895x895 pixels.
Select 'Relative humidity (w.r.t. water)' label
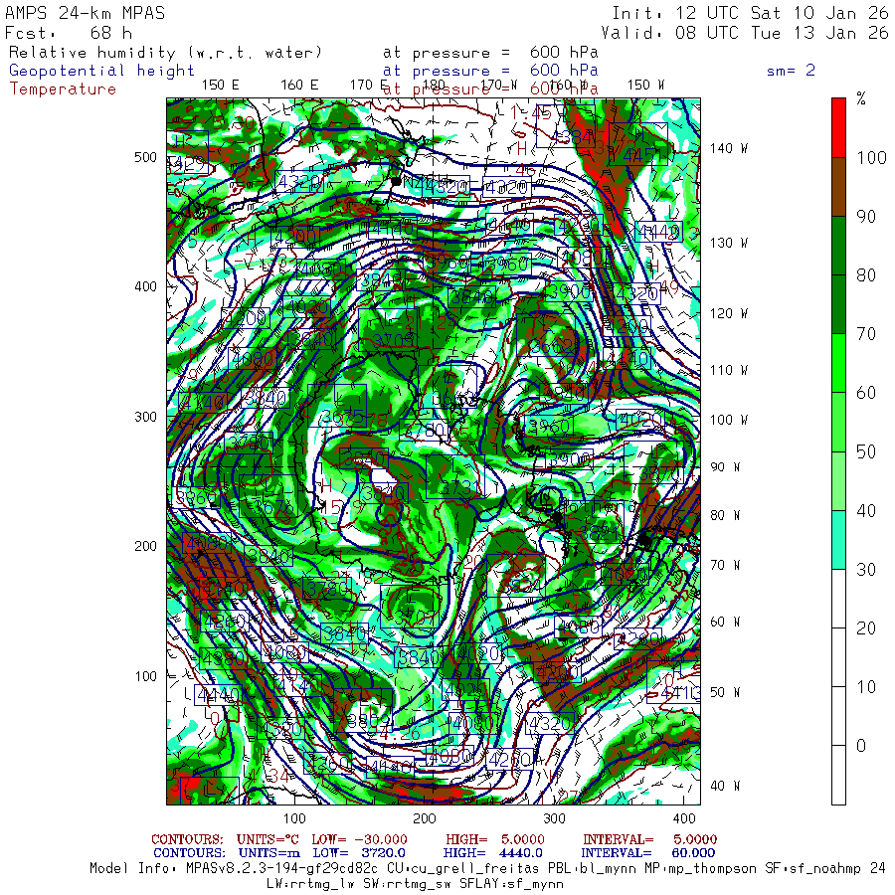(x=165, y=53)
